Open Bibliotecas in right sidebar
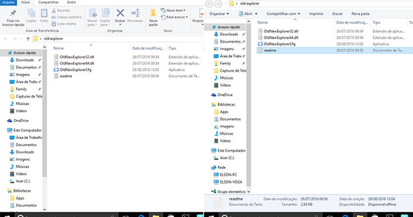This screenshot has width=413, height=217. (x=226, y=105)
